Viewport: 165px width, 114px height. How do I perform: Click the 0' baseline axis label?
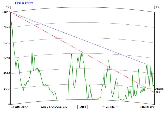(x=9, y=104)
